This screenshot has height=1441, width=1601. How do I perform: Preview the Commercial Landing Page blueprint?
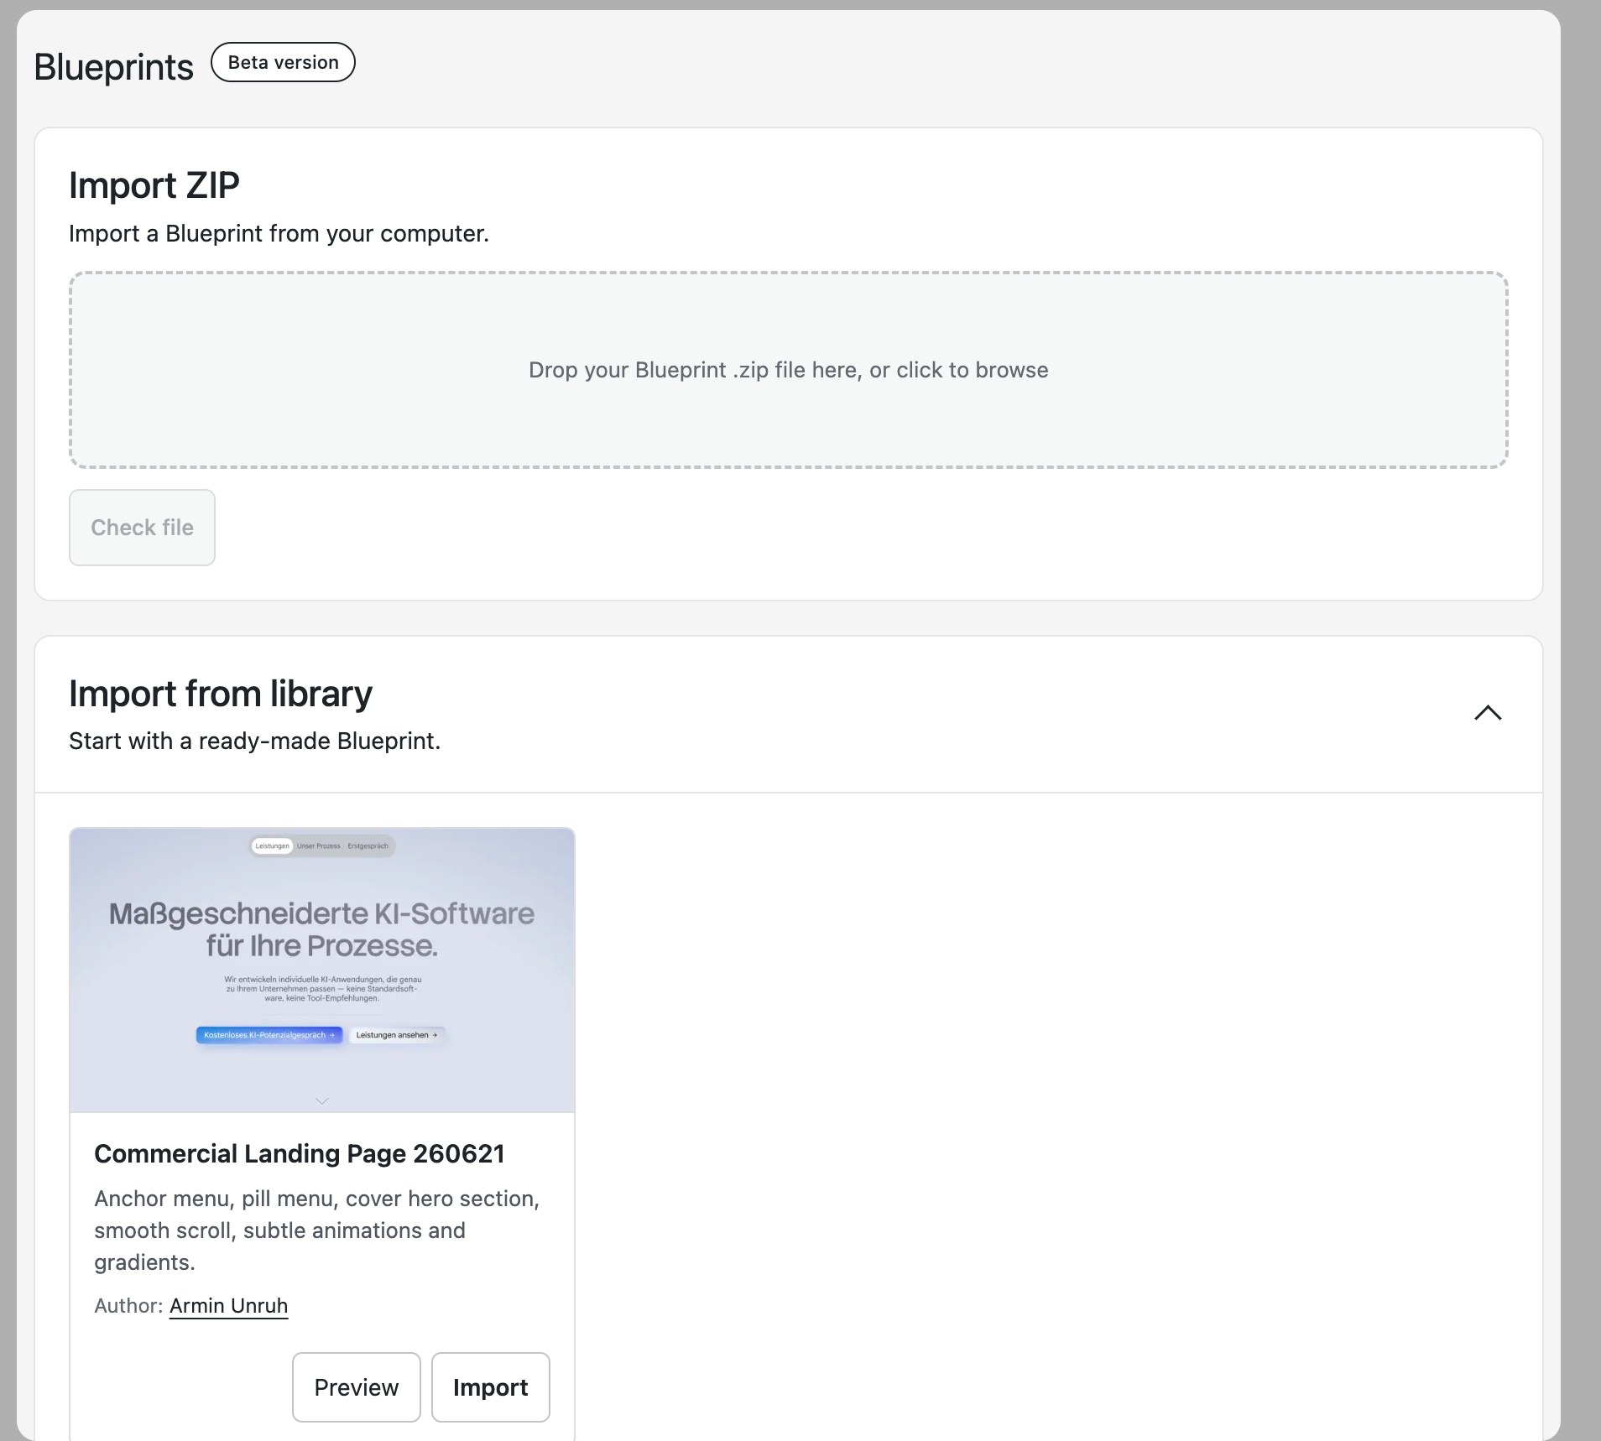[356, 1387]
